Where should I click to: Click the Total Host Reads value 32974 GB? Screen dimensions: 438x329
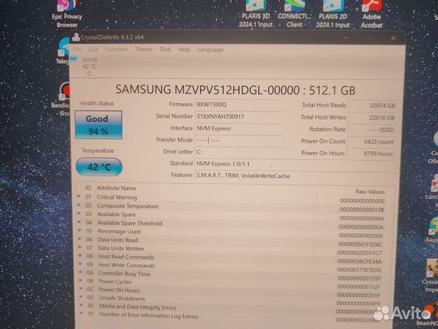point(373,105)
